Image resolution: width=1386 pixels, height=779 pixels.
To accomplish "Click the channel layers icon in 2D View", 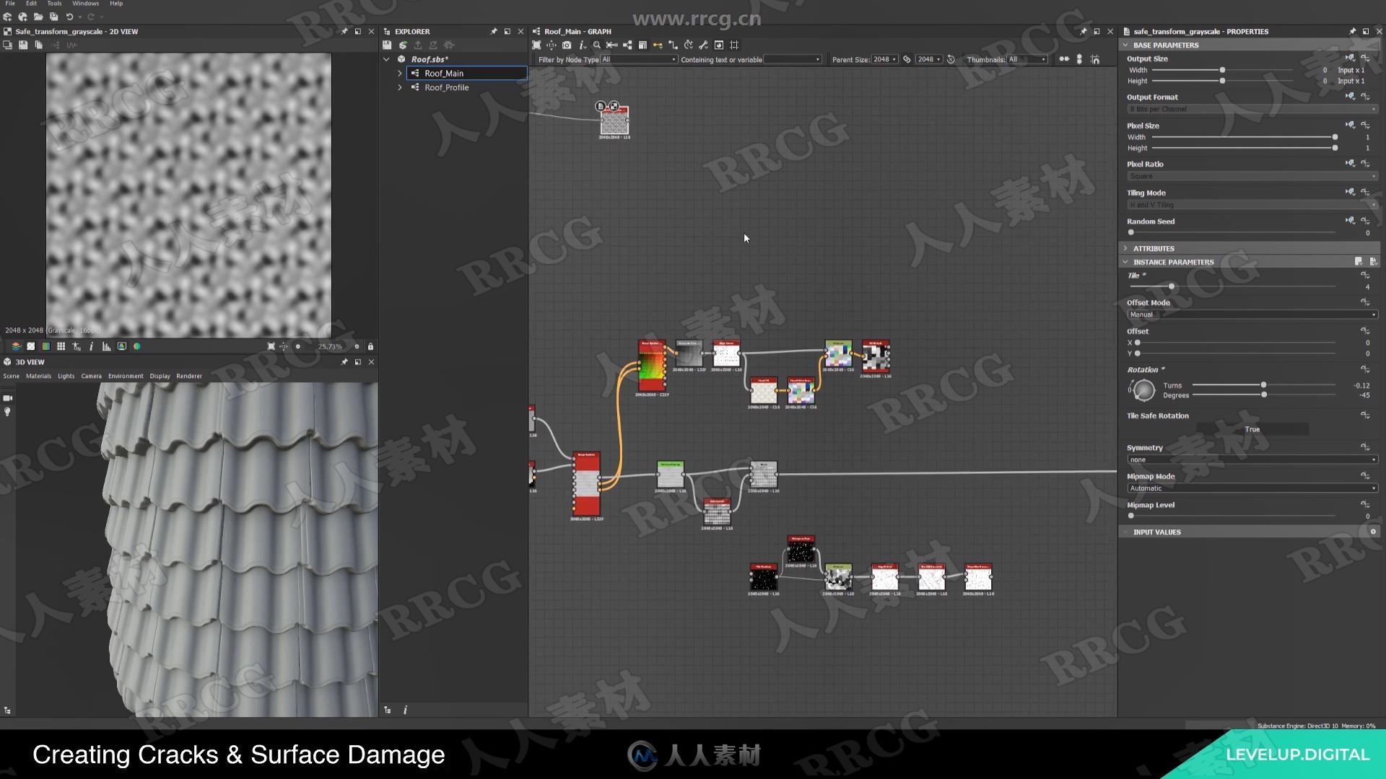I will tap(16, 346).
